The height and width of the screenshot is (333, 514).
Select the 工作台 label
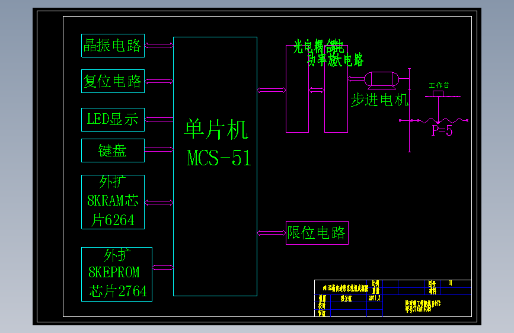pos(439,85)
